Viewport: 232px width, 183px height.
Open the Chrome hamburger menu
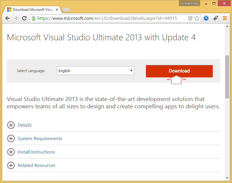click(225, 18)
